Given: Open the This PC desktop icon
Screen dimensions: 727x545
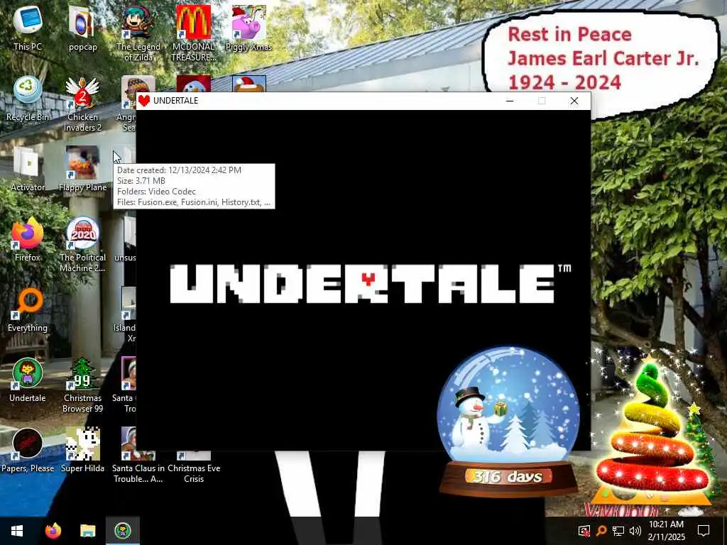Looking at the screenshot, I should click(x=28, y=28).
